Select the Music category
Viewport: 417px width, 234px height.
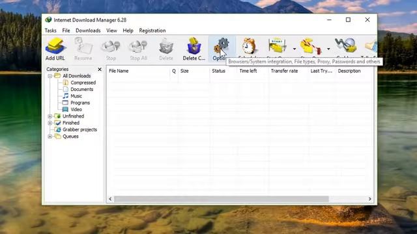click(76, 96)
